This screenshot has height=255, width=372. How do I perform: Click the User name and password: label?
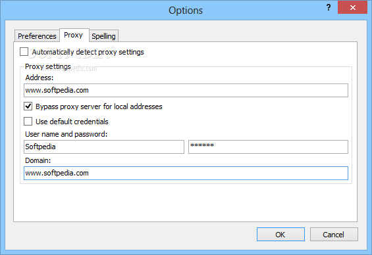pyautogui.click(x=66, y=134)
